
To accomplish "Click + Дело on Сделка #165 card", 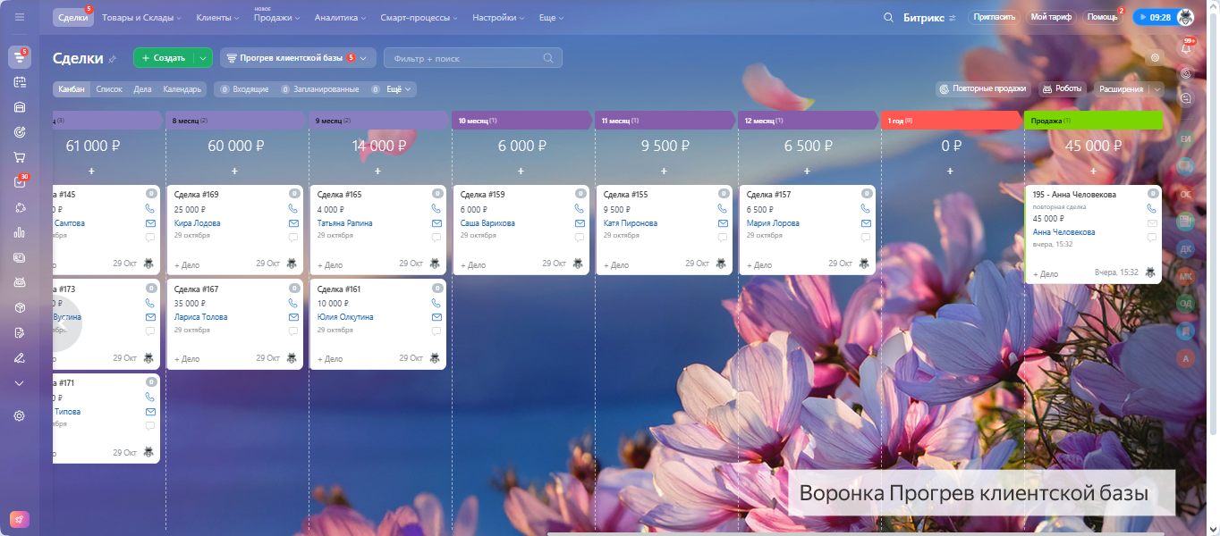I will pyautogui.click(x=330, y=265).
